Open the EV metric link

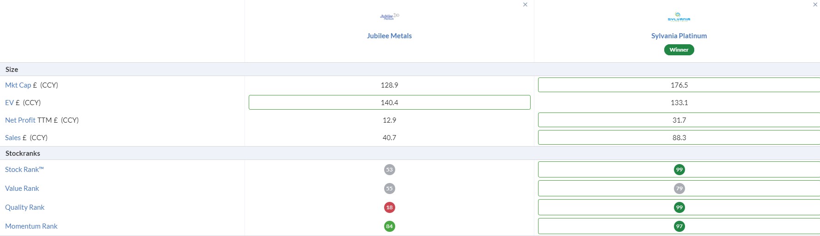point(9,103)
